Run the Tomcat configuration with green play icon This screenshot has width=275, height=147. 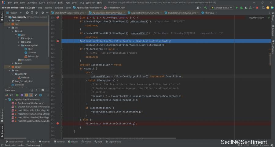(x=237, y=7)
